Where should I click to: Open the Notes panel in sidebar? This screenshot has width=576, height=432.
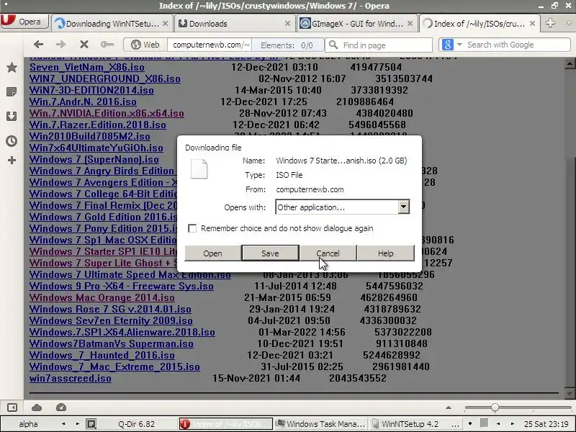coord(12,92)
